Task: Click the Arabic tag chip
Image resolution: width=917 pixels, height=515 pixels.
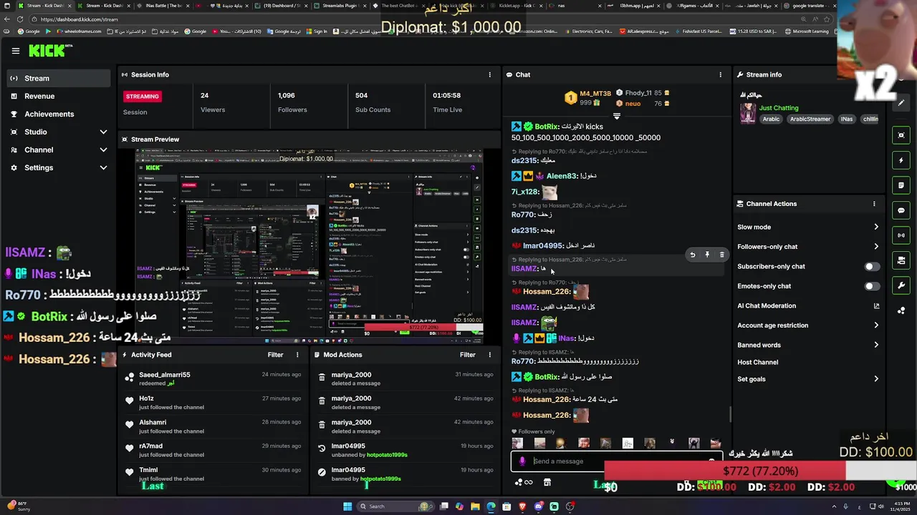Action: [x=771, y=119]
